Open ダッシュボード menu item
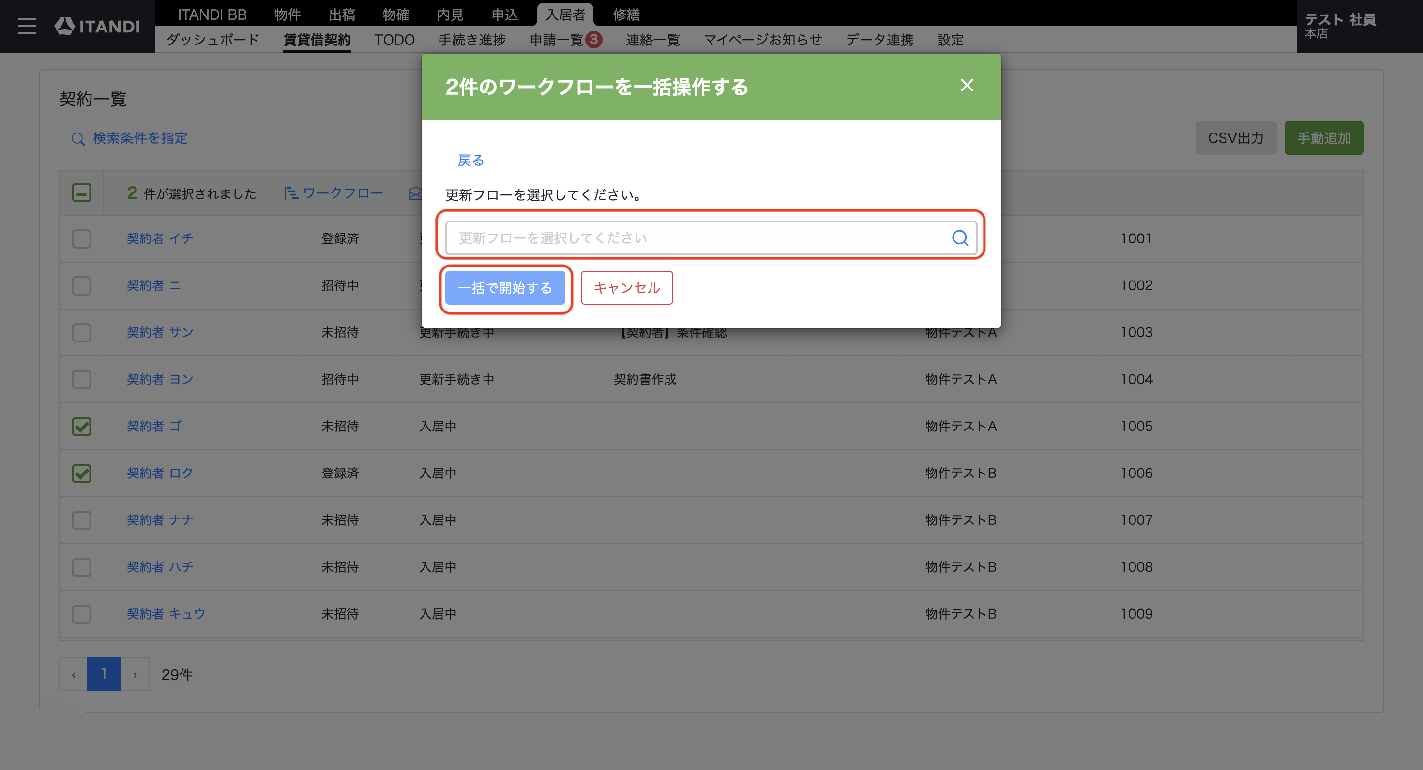The height and width of the screenshot is (770, 1423). point(213,40)
